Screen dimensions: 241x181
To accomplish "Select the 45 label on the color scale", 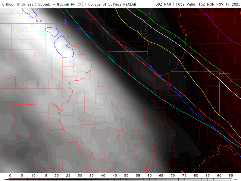I will 115,176.
